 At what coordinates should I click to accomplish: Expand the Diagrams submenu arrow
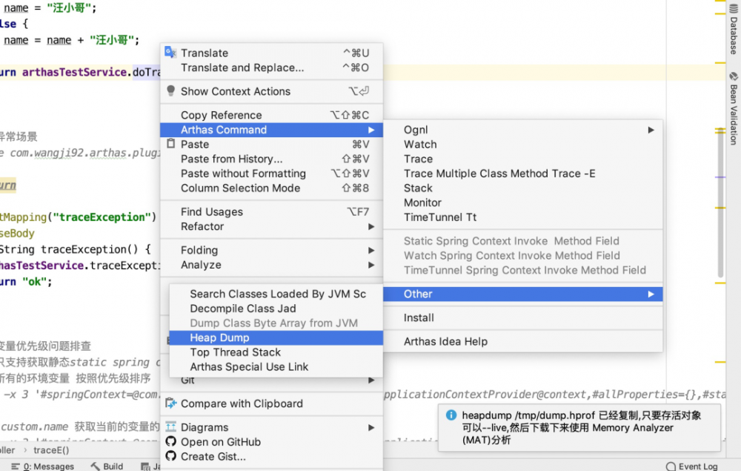[x=371, y=427]
